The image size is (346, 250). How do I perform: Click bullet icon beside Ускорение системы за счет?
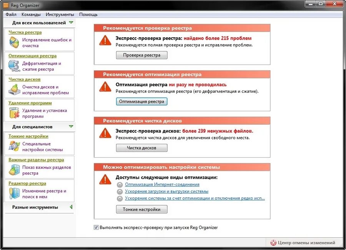[120, 198]
